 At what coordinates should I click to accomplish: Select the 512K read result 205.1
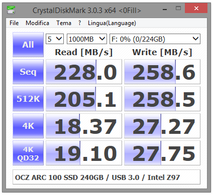click(84, 99)
